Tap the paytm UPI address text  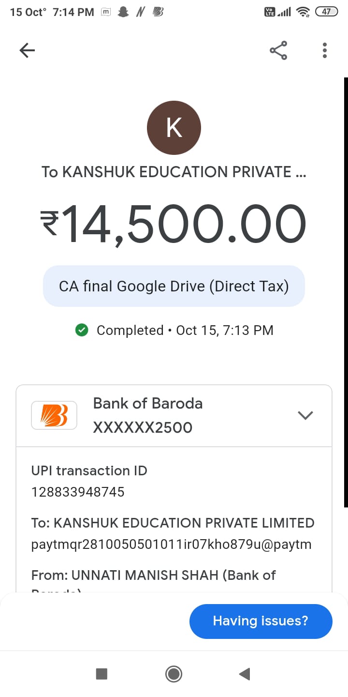[171, 545]
